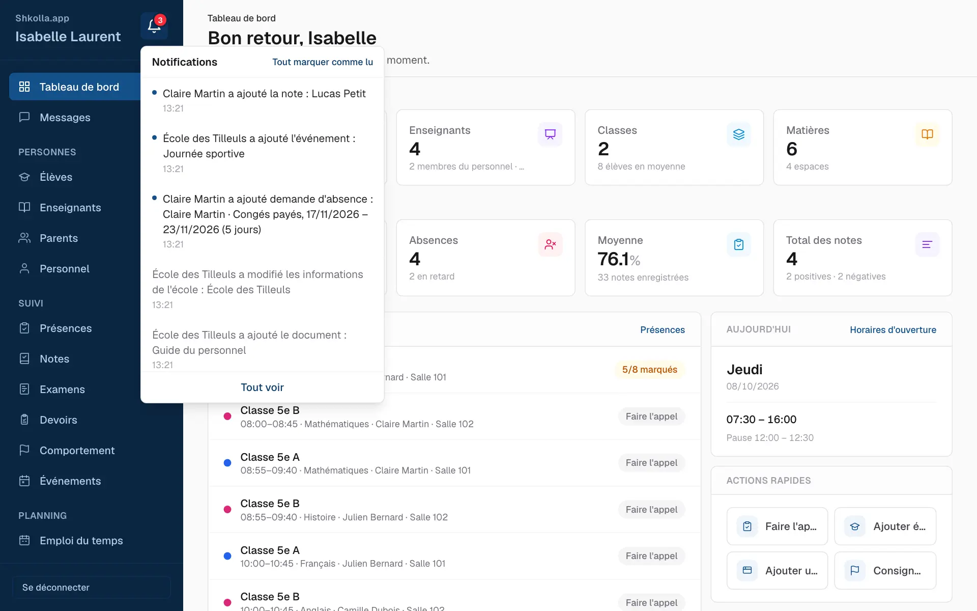This screenshot has height=611, width=977.
Task: Click the Ajouter u... quick action
Action: click(777, 570)
